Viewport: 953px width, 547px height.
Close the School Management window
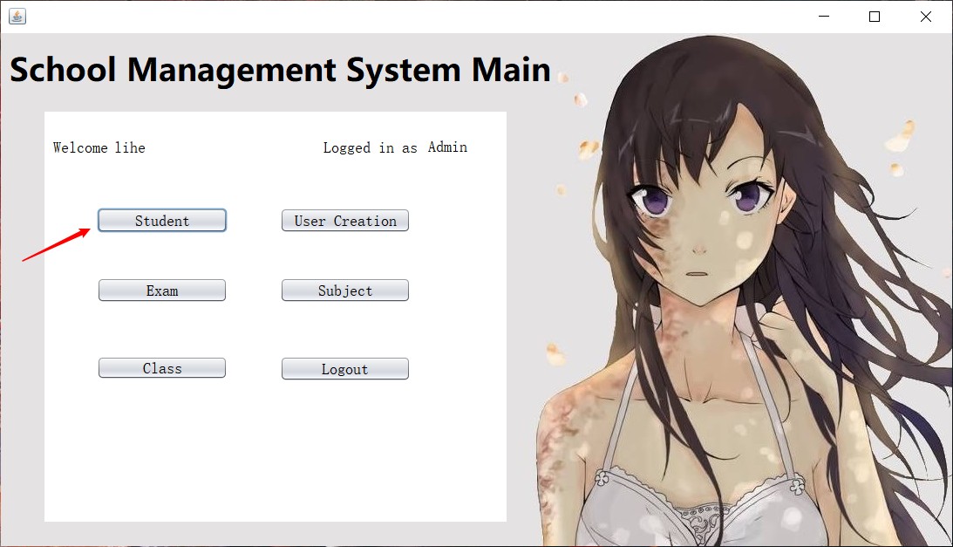[926, 16]
